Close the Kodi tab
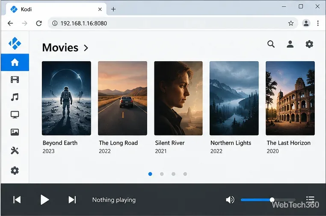The width and height of the screenshot is (326, 216). 100,9
